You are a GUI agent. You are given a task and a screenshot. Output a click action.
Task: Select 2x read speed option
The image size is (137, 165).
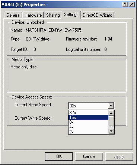tap(88, 132)
